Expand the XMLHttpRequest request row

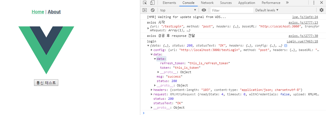(x=151, y=94)
